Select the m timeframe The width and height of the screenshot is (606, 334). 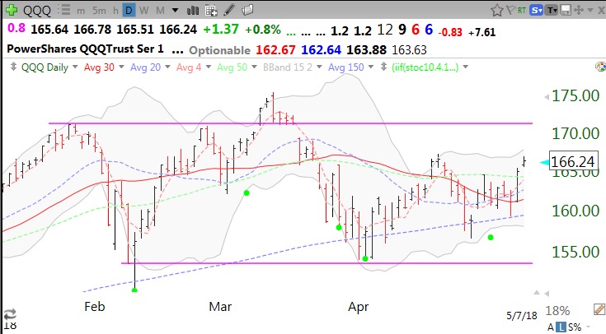pyautogui.click(x=81, y=11)
